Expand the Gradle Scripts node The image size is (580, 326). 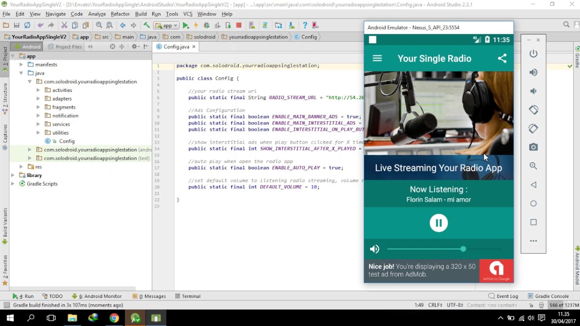[13, 184]
